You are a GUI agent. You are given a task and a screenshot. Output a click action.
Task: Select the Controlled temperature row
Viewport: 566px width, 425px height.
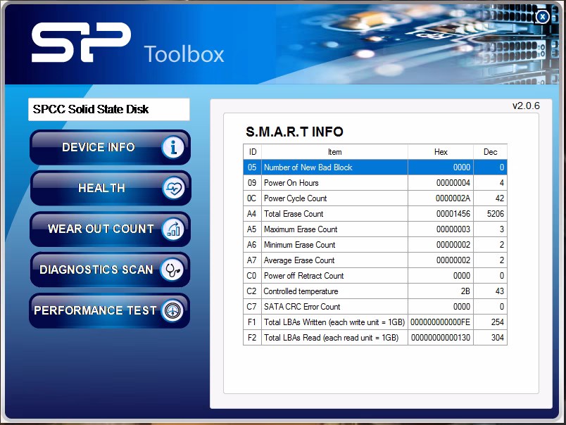[375, 291]
